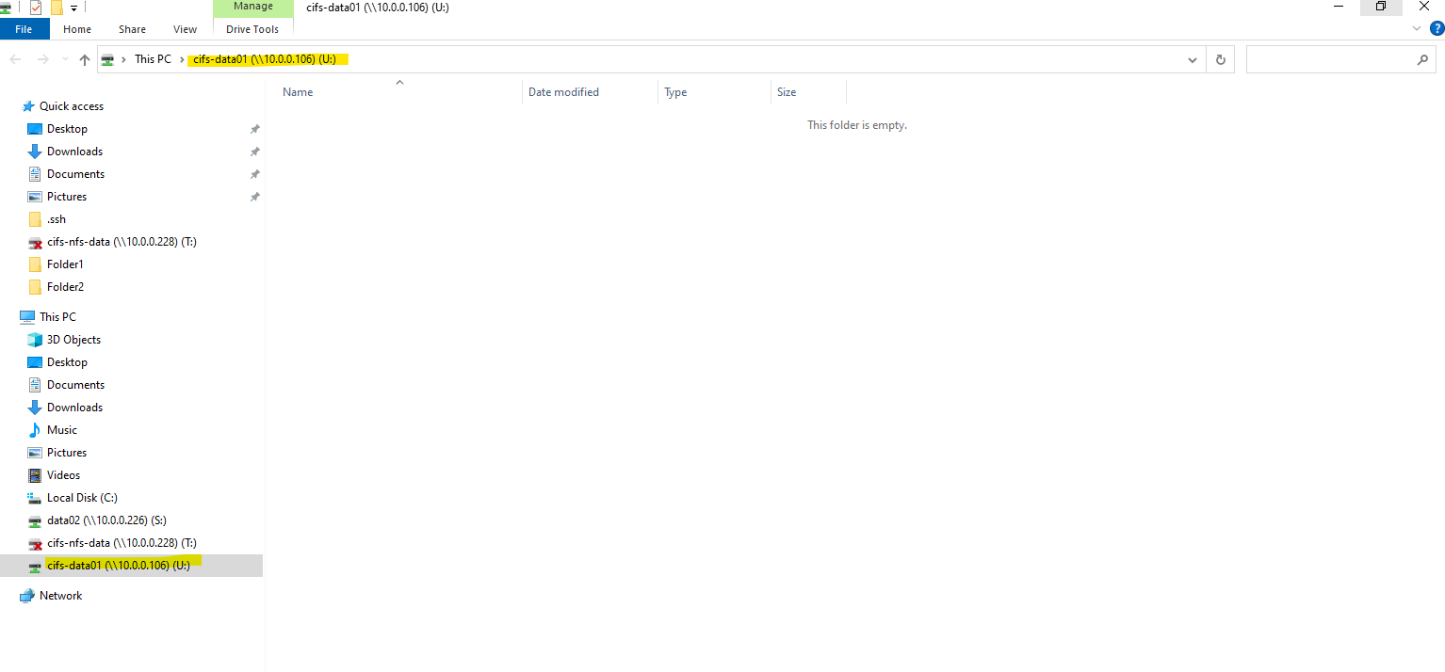Click the drive icon in address bar
The height and width of the screenshot is (672, 1445).
click(108, 59)
